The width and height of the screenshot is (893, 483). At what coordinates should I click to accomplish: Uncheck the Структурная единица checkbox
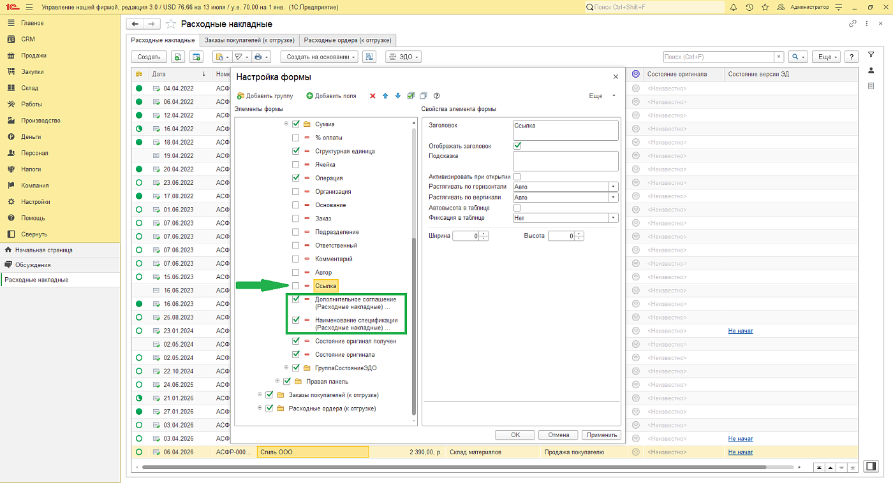click(x=295, y=151)
